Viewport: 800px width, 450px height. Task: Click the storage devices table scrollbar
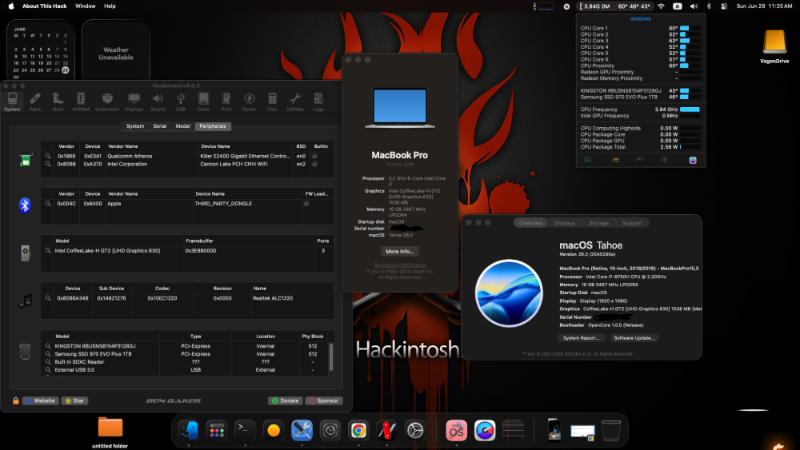point(331,356)
